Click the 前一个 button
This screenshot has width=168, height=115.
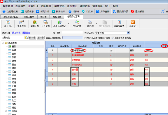tap(32, 38)
